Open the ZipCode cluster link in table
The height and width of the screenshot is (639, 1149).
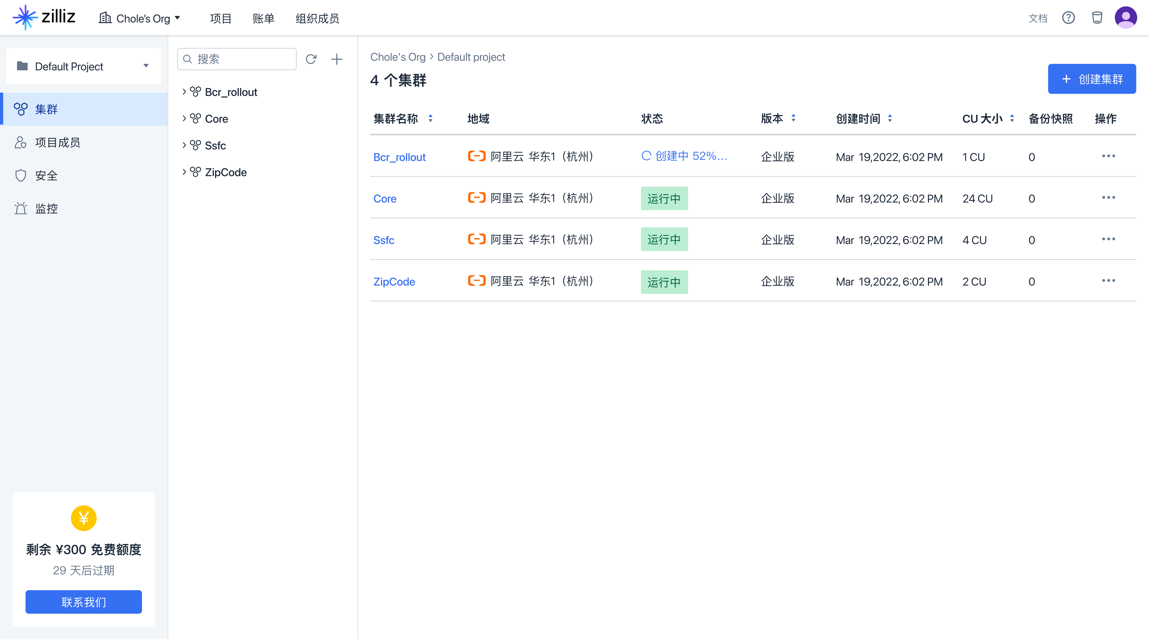394,282
